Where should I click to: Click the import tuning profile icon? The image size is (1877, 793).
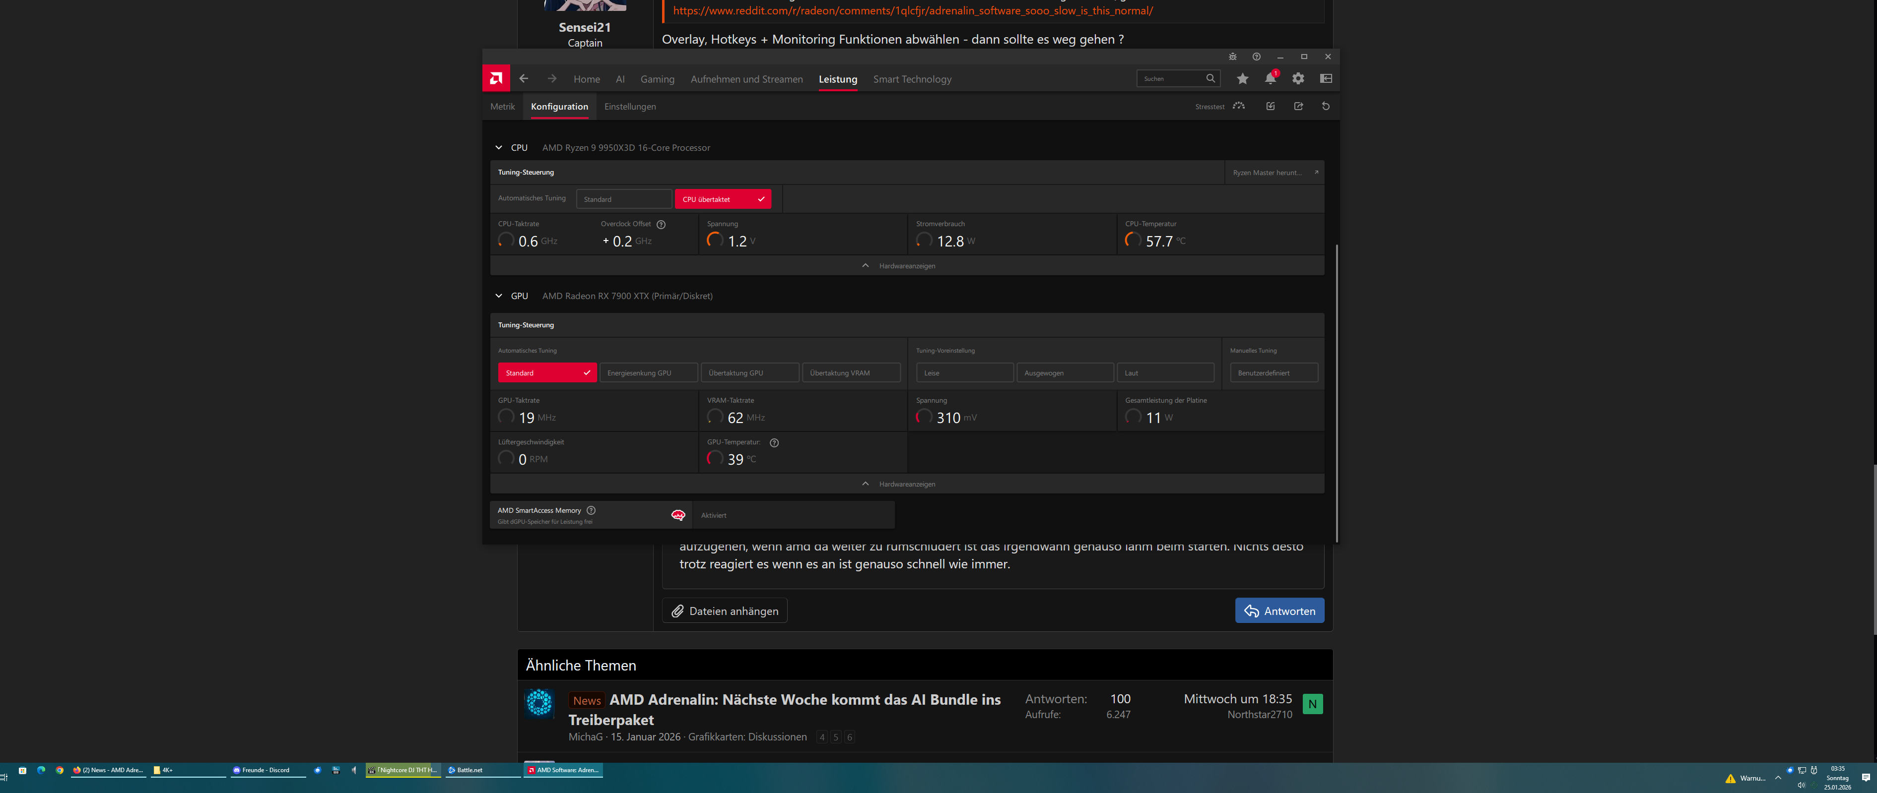click(x=1270, y=106)
